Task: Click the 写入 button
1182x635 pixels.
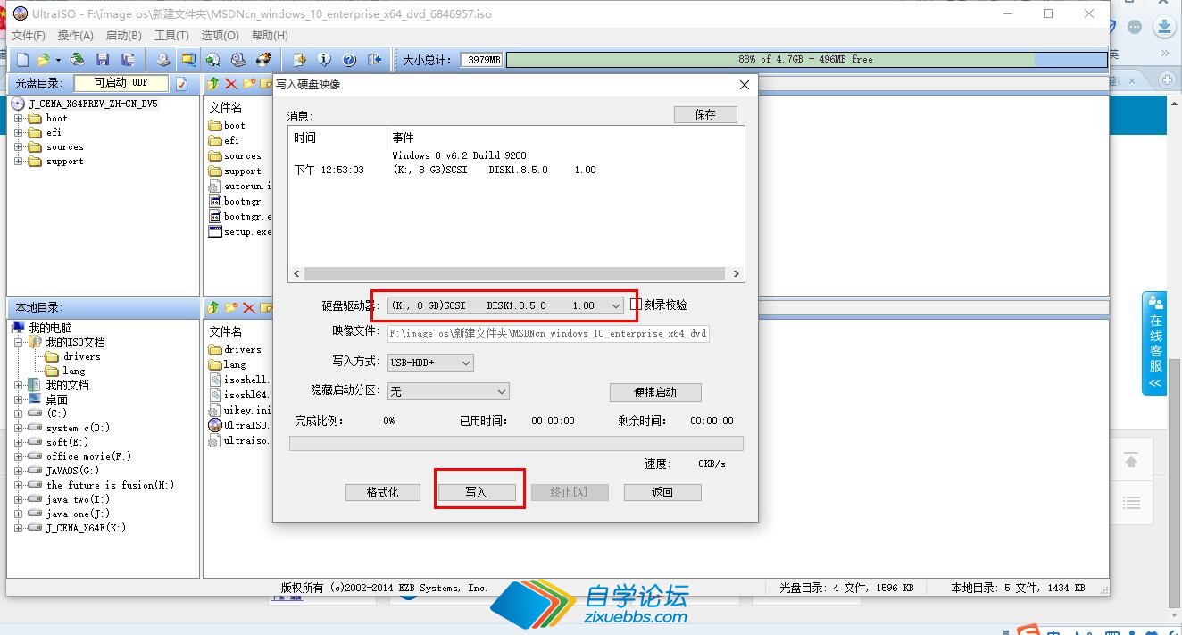Action: tap(477, 492)
